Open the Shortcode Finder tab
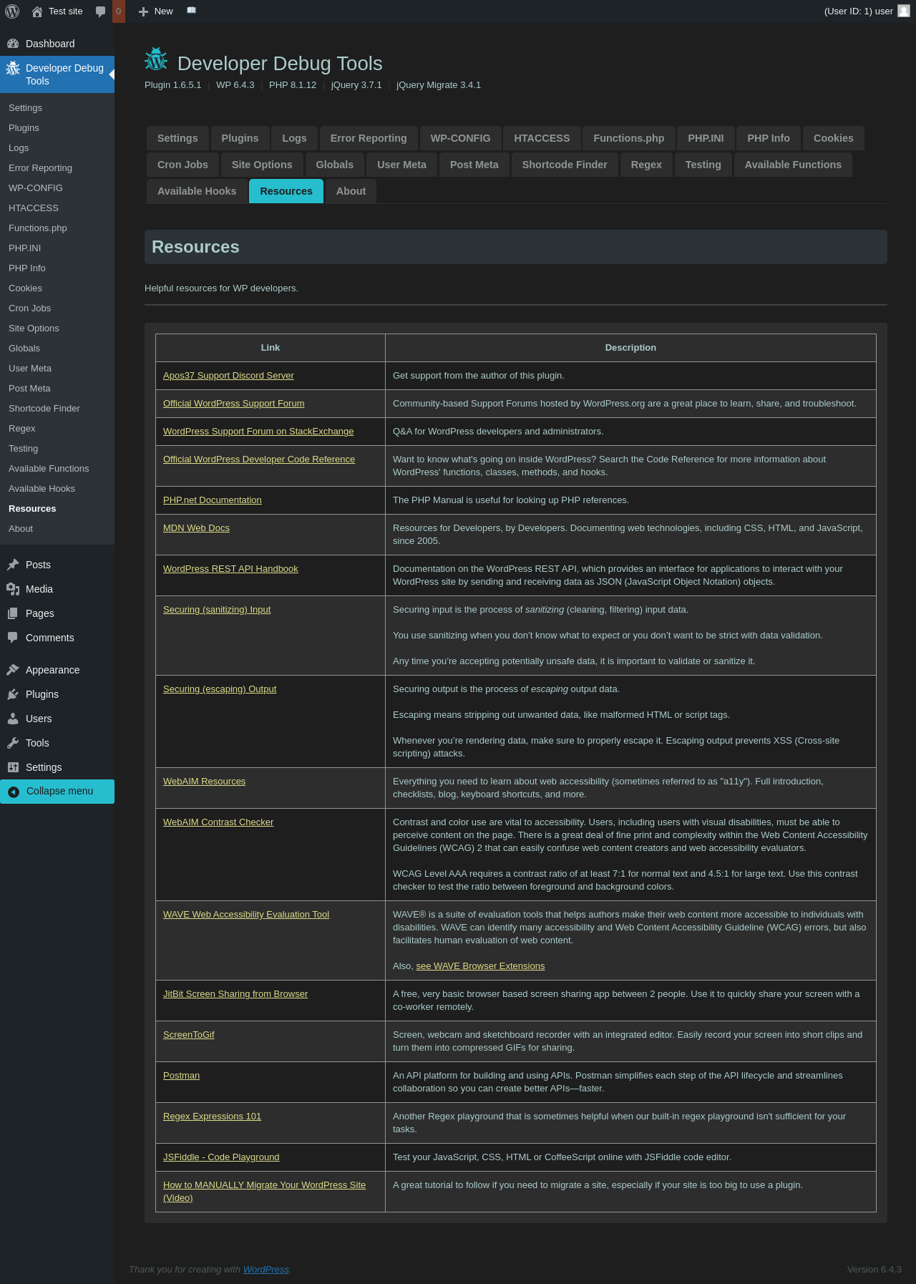916x1284 pixels. (x=565, y=165)
